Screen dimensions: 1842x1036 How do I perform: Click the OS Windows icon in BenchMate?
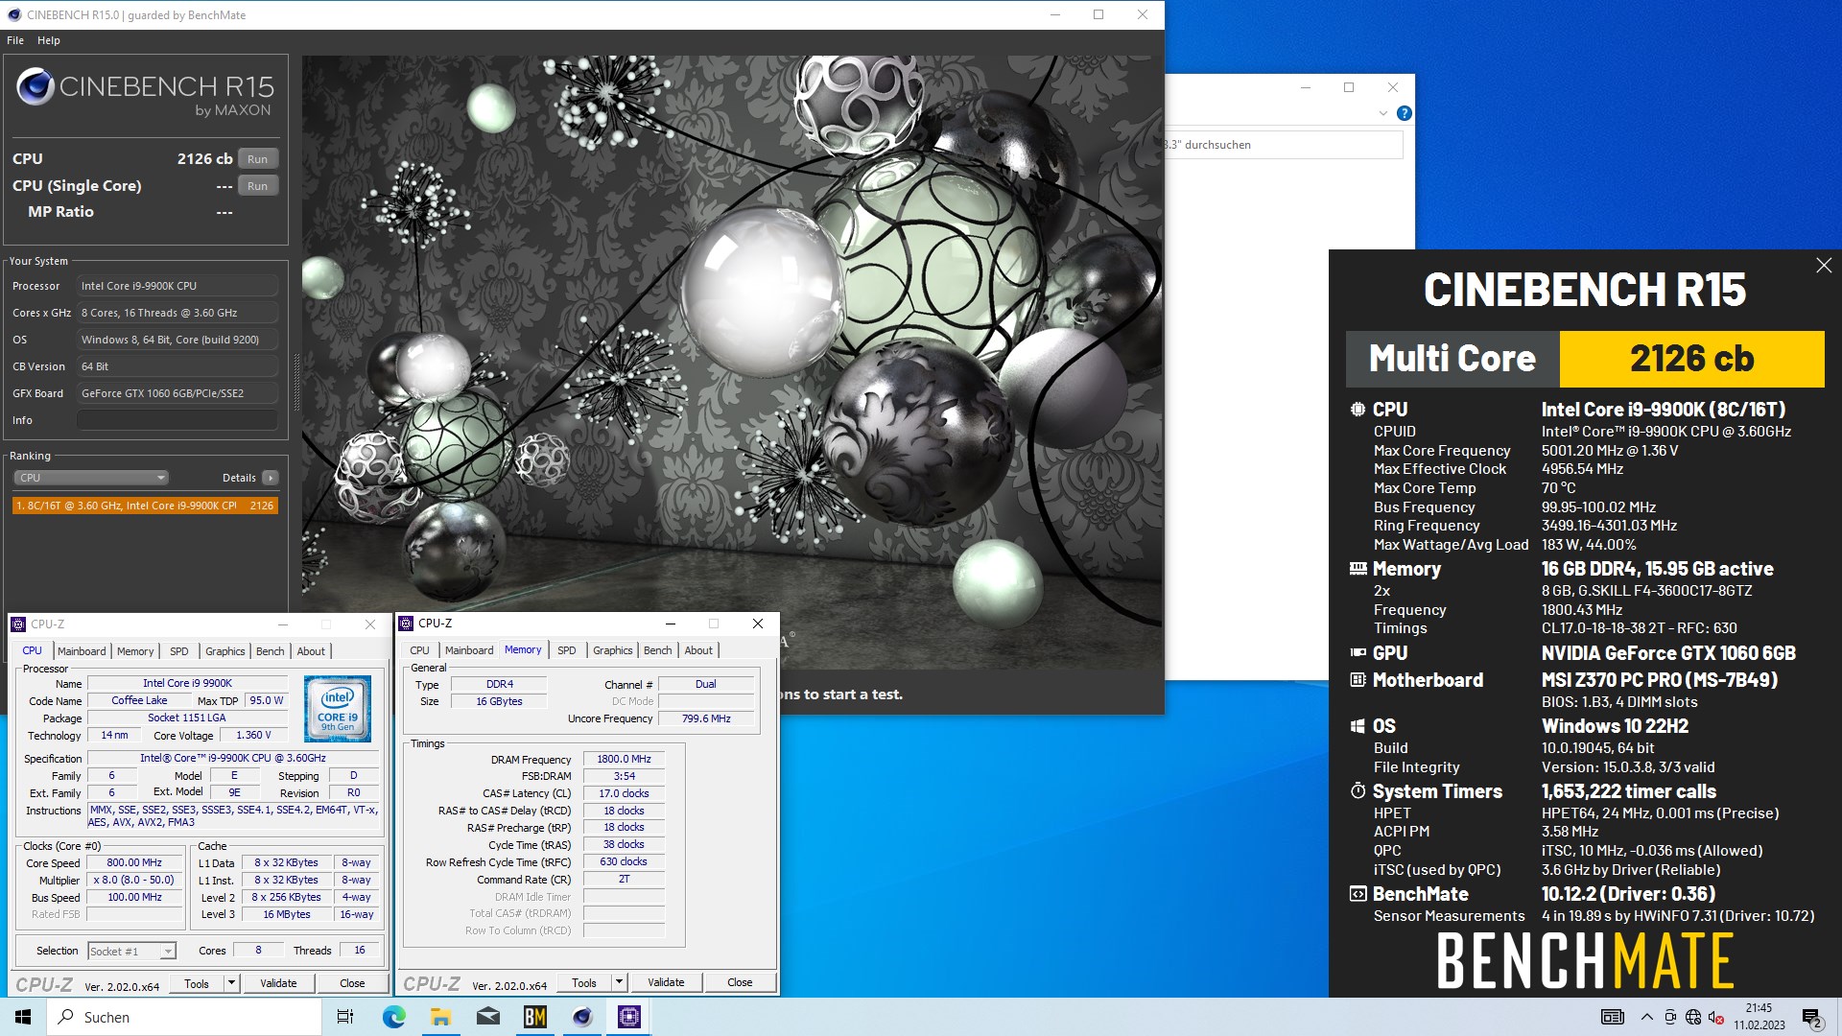(x=1358, y=726)
